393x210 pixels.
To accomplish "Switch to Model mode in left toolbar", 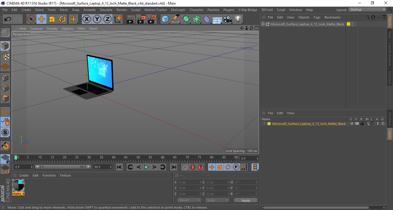I will coord(5,46).
